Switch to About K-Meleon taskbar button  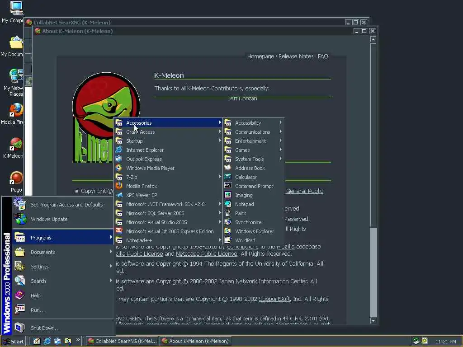195,341
